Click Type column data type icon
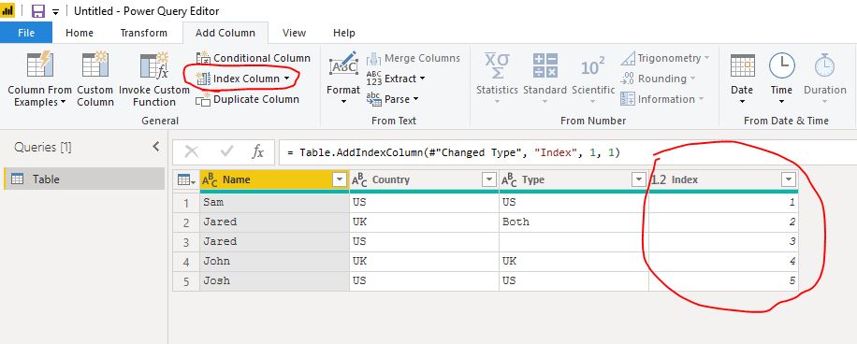This screenshot has width=857, height=344. pyautogui.click(x=509, y=179)
